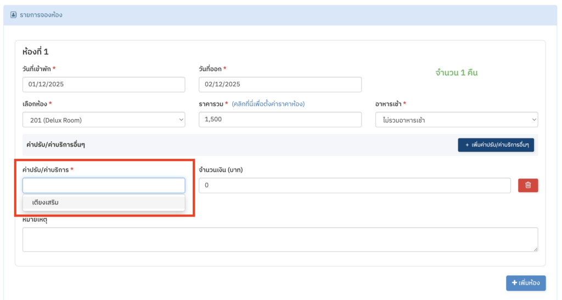Click the plus icon on เพิ่มห้อง button

[x=514, y=283]
